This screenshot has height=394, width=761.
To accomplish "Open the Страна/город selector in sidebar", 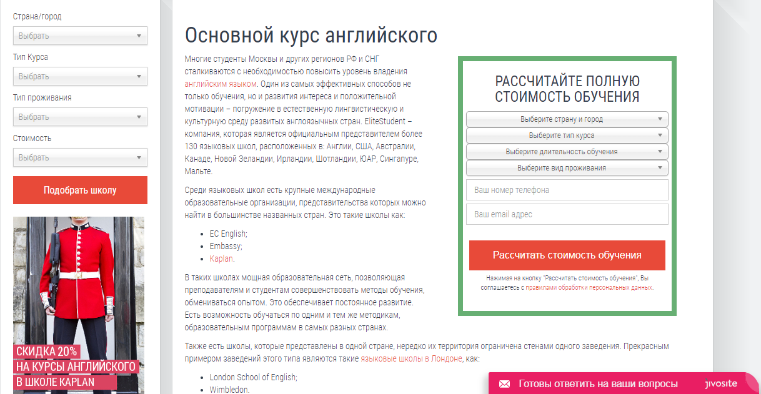I will tap(80, 36).
